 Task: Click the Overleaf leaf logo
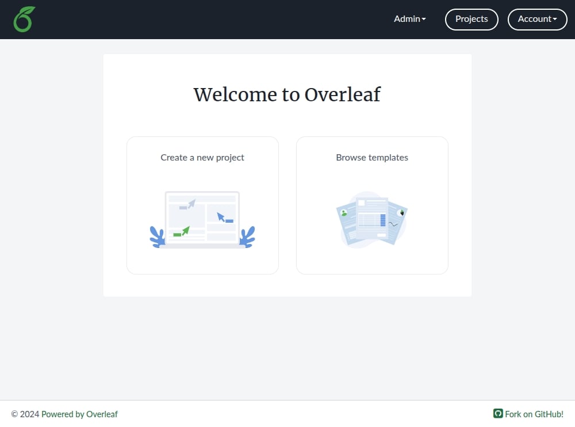[x=24, y=19]
